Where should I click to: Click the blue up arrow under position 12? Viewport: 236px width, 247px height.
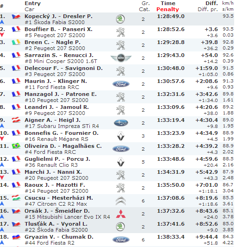2,165
